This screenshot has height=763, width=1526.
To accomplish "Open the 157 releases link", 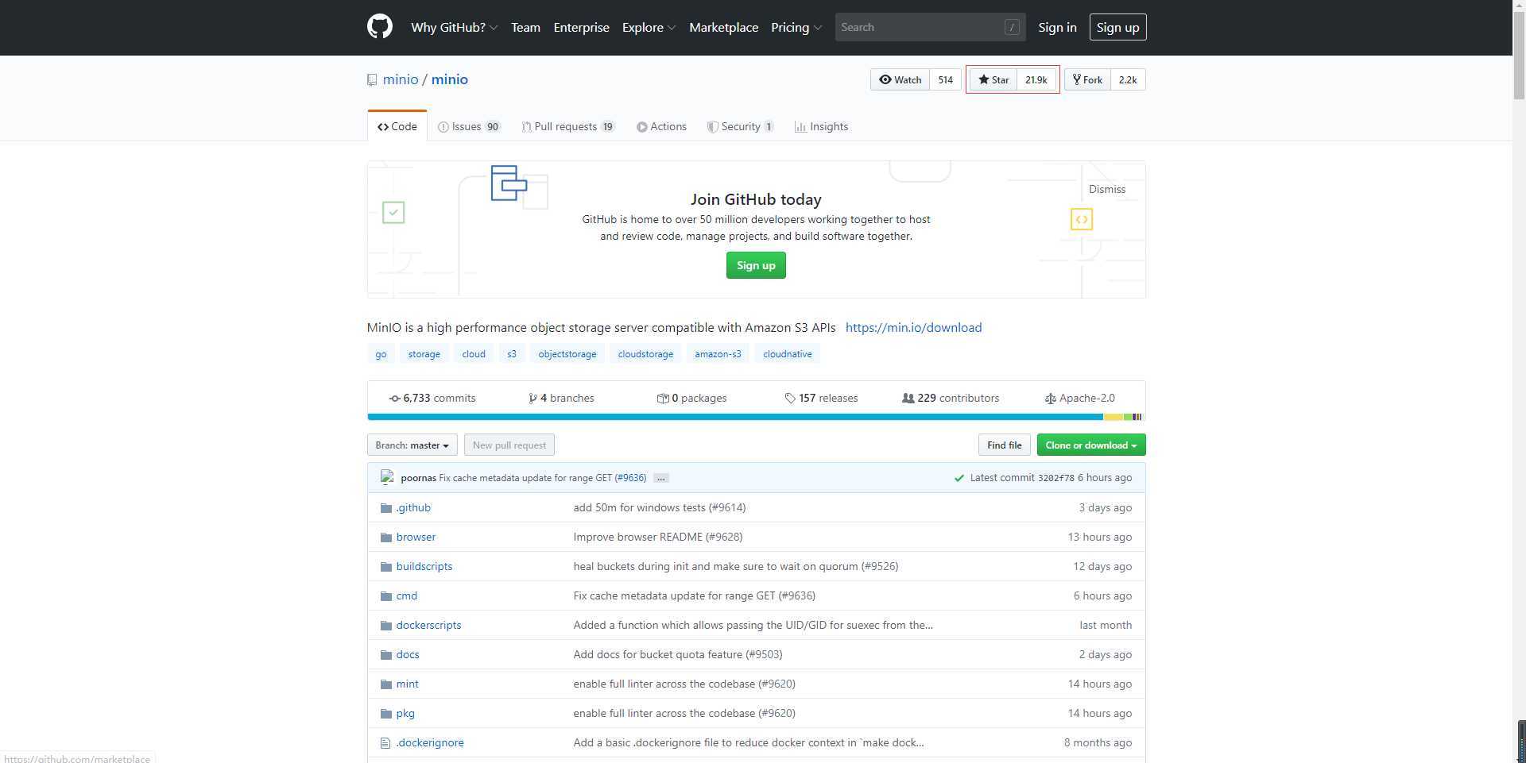I will point(821,398).
